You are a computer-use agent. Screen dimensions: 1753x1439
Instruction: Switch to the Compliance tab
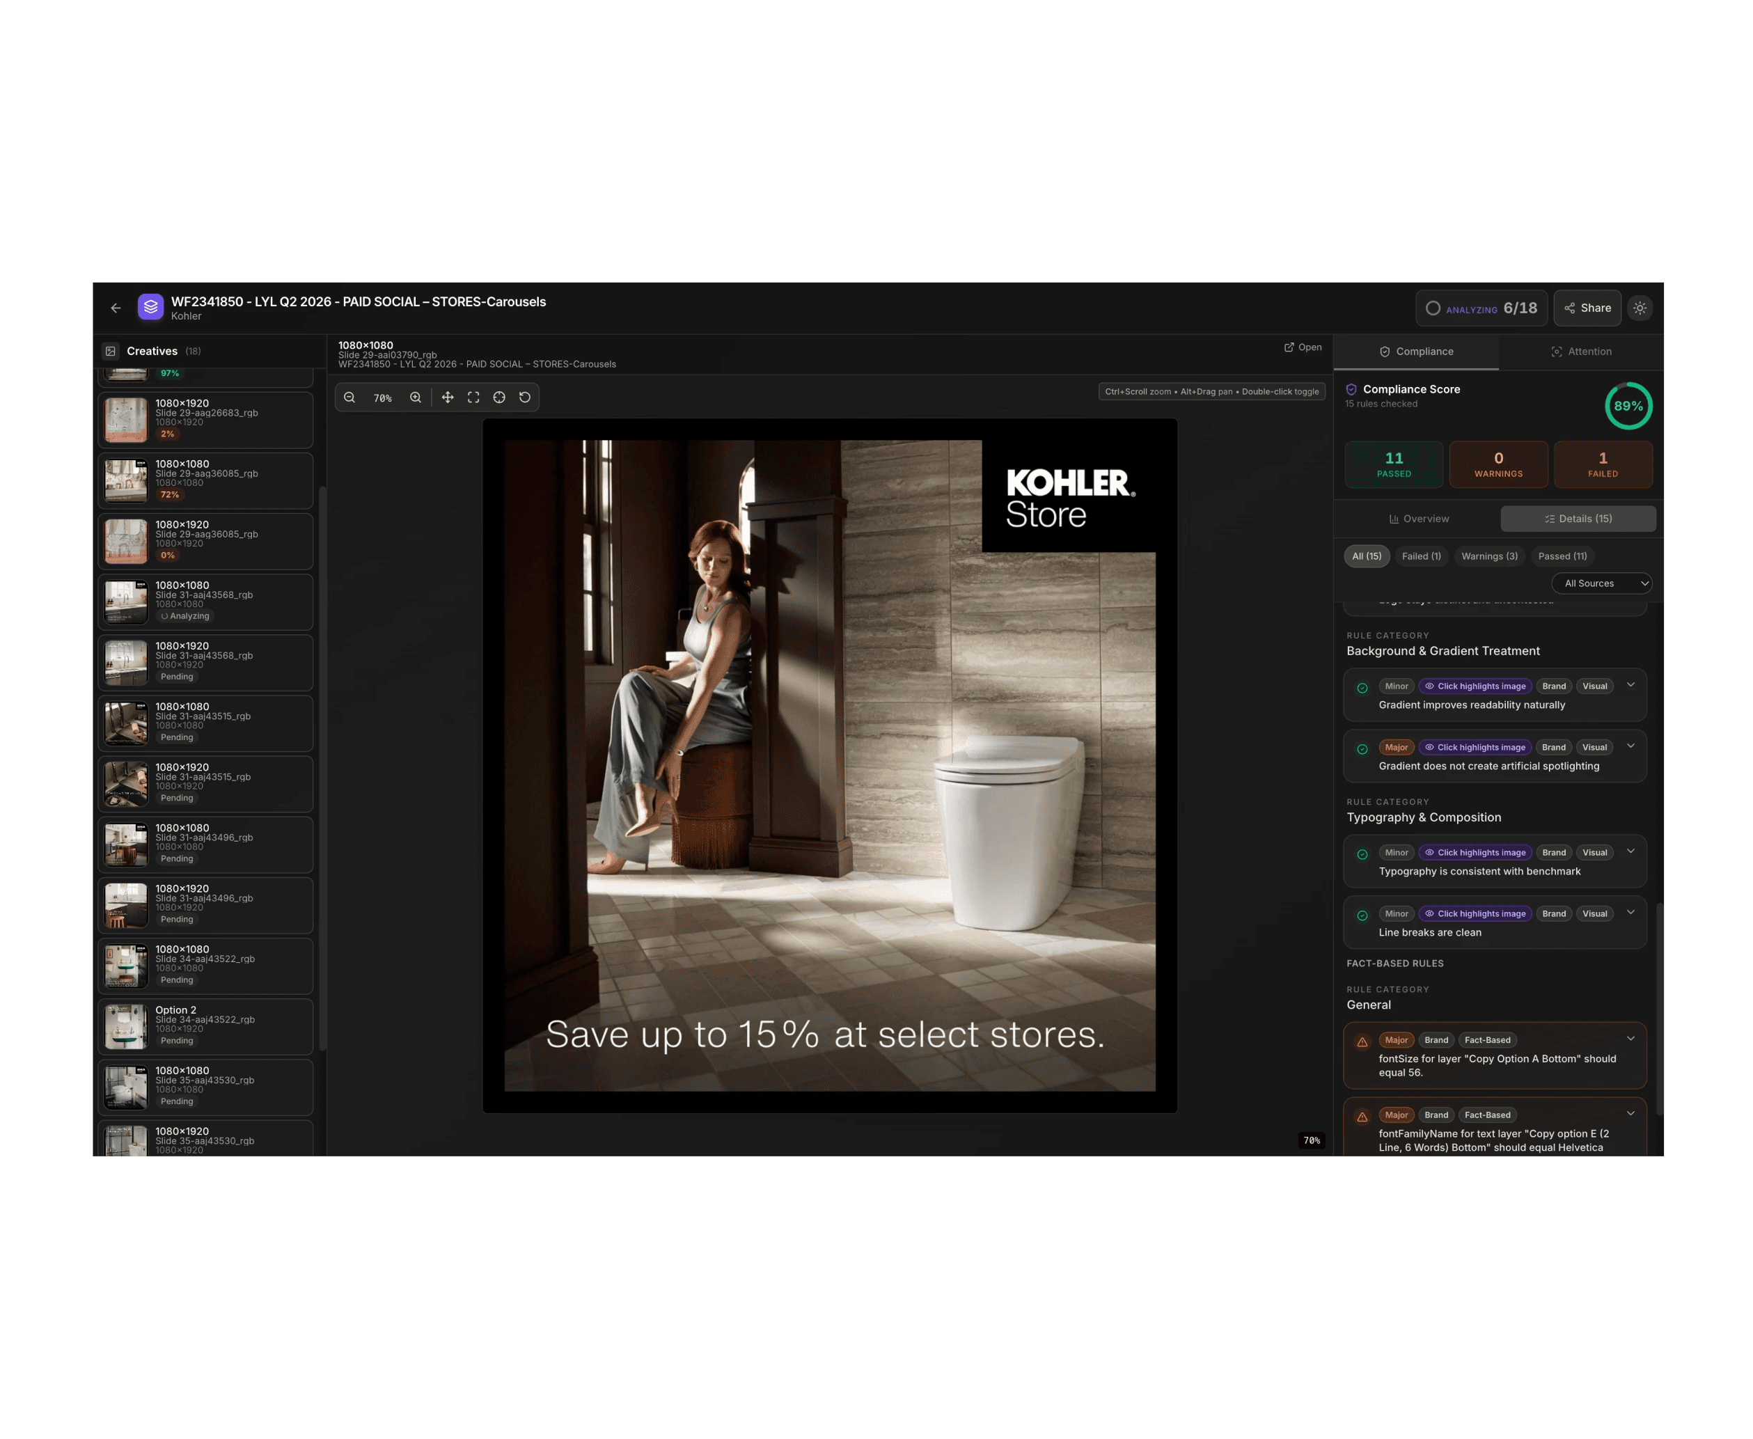point(1415,352)
